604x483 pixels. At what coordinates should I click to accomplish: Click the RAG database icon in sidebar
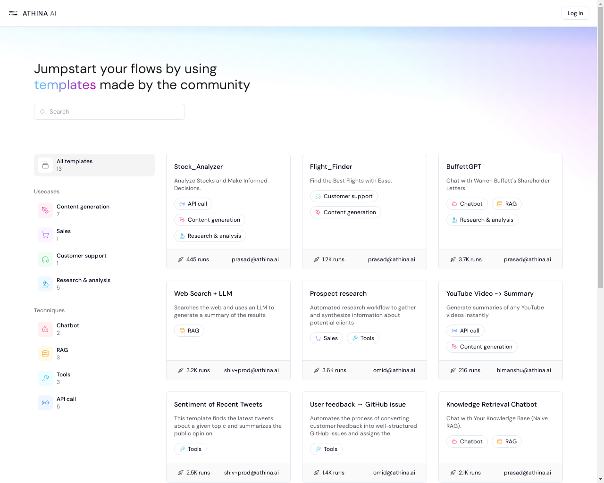tap(45, 354)
